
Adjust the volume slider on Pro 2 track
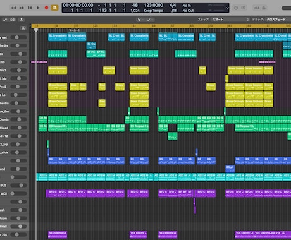click(x=18, y=87)
